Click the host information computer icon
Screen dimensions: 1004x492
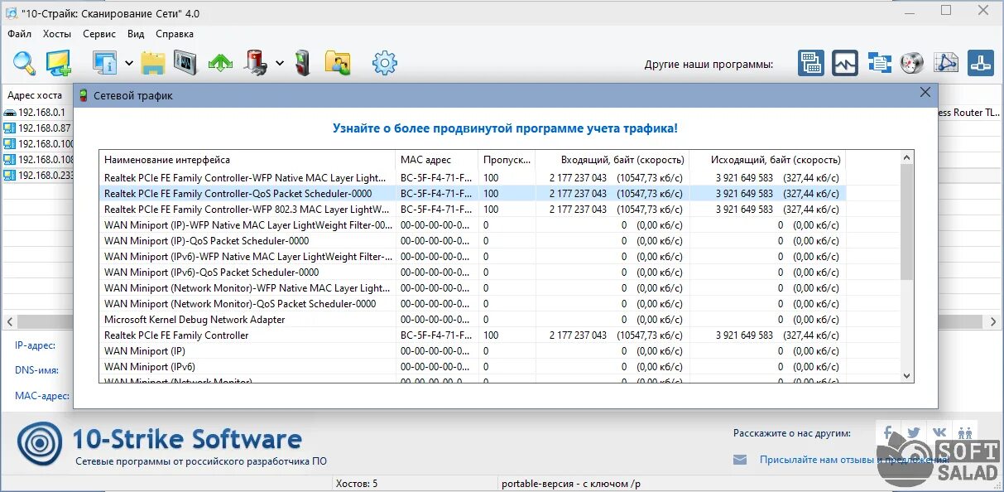click(x=105, y=63)
